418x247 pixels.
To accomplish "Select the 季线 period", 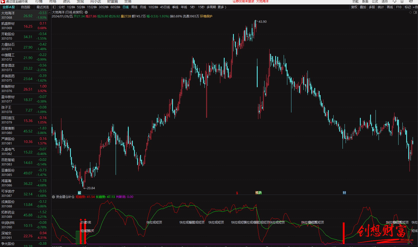I will coord(175,7).
